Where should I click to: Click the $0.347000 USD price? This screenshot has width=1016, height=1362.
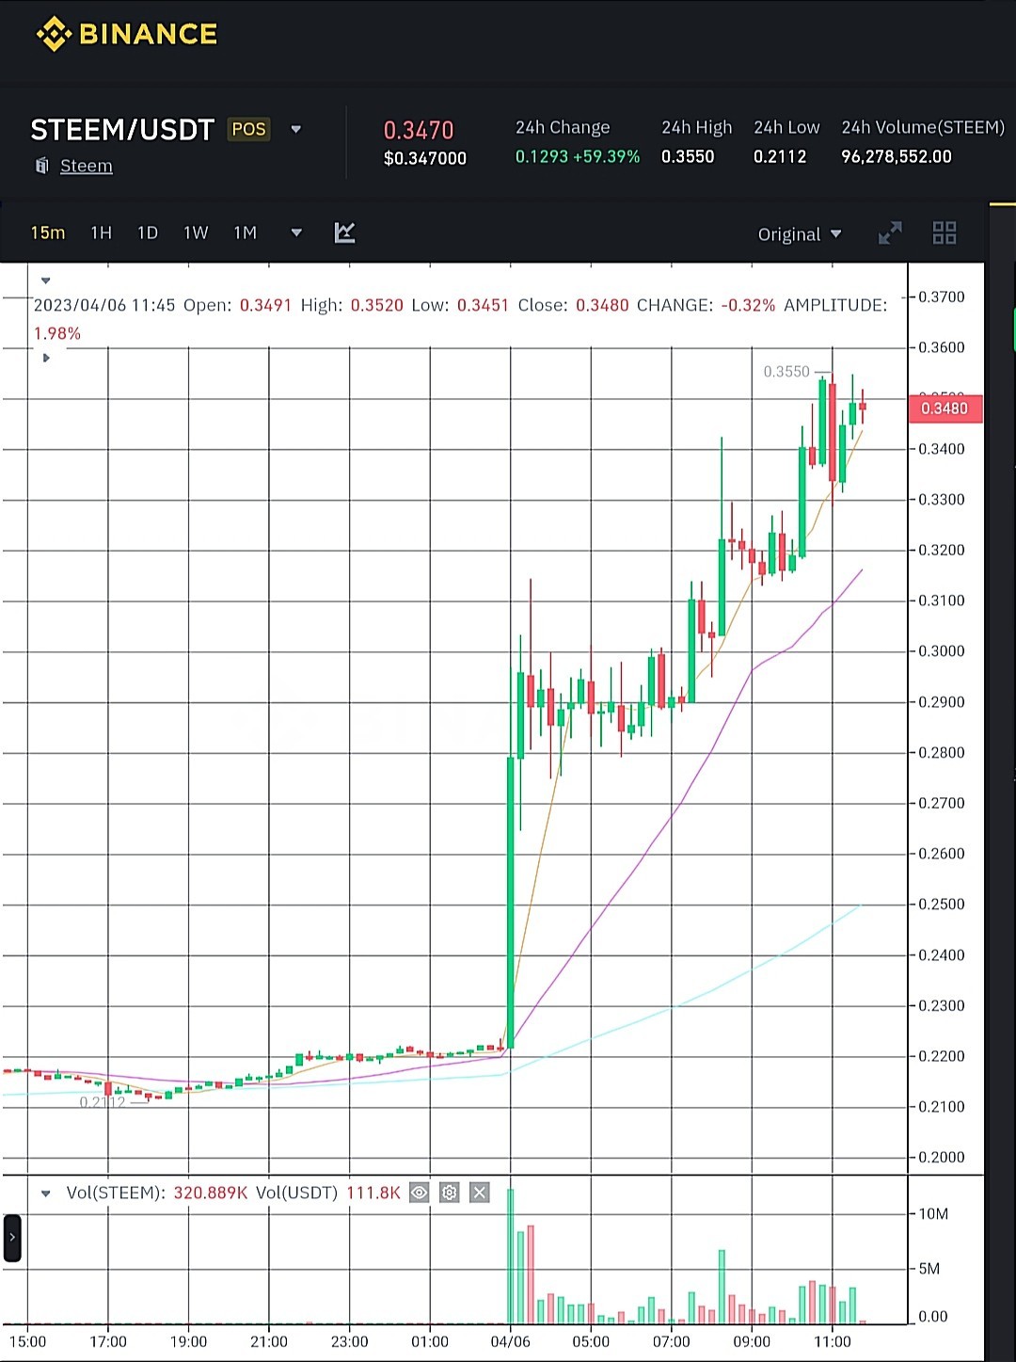(425, 158)
